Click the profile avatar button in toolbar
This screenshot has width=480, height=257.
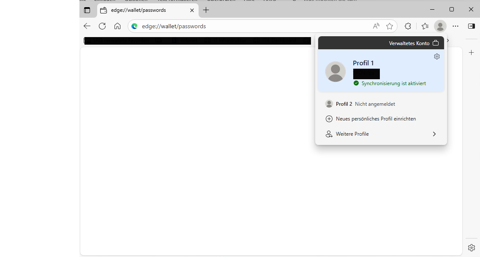click(440, 26)
